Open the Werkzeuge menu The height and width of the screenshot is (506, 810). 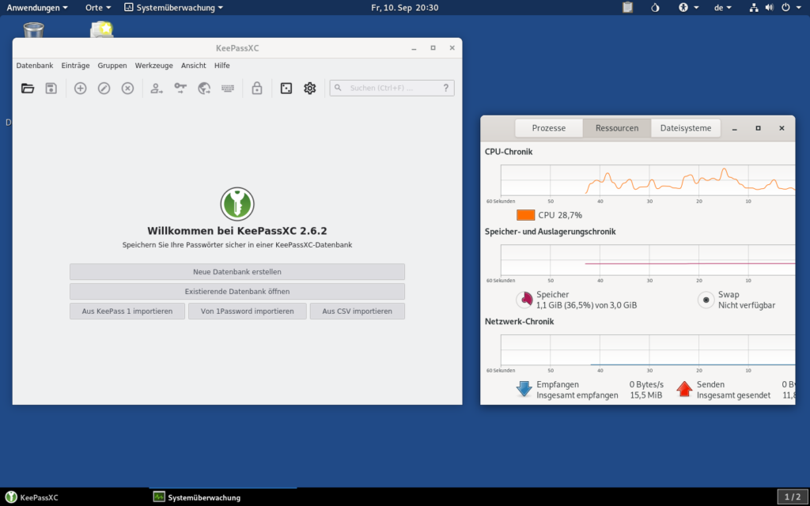[x=154, y=66]
